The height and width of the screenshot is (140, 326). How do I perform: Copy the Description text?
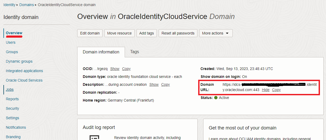coord(166,84)
